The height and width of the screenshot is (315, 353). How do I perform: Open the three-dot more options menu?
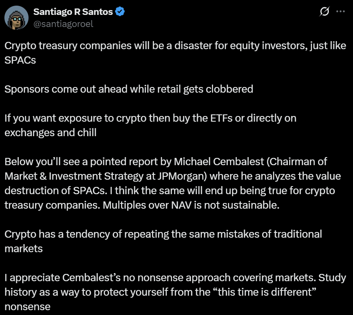tap(340, 12)
